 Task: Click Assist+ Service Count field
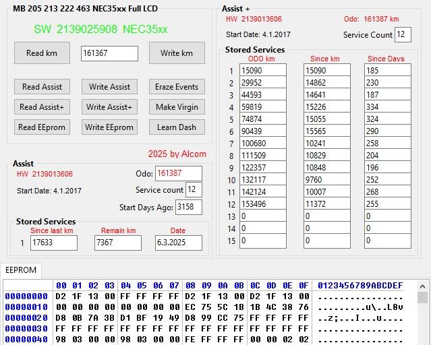click(403, 35)
